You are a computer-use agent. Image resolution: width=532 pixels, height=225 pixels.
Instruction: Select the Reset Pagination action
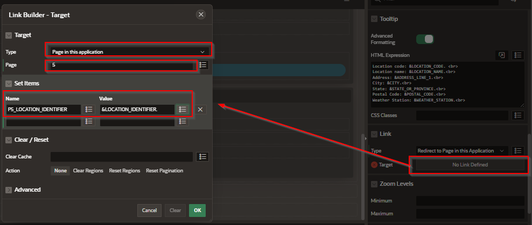[x=165, y=171]
